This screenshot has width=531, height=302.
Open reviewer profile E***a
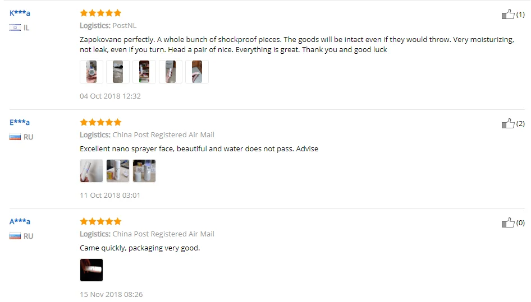coord(19,122)
